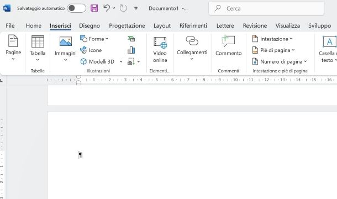Open the Customize Quick Access Toolbar arrow
This screenshot has width=337, height=199.
(136, 8)
